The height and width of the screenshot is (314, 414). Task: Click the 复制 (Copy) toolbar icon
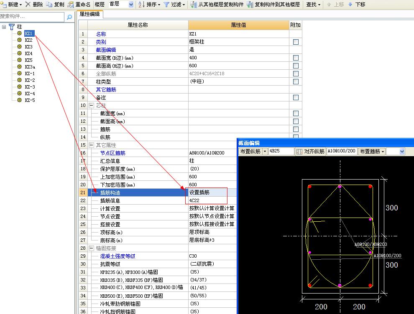point(49,5)
